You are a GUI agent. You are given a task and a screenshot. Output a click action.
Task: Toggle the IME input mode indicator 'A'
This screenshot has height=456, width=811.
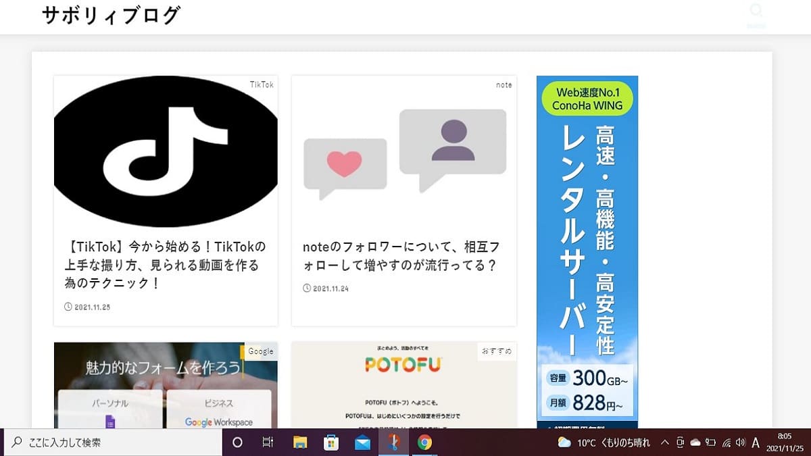[756, 442]
